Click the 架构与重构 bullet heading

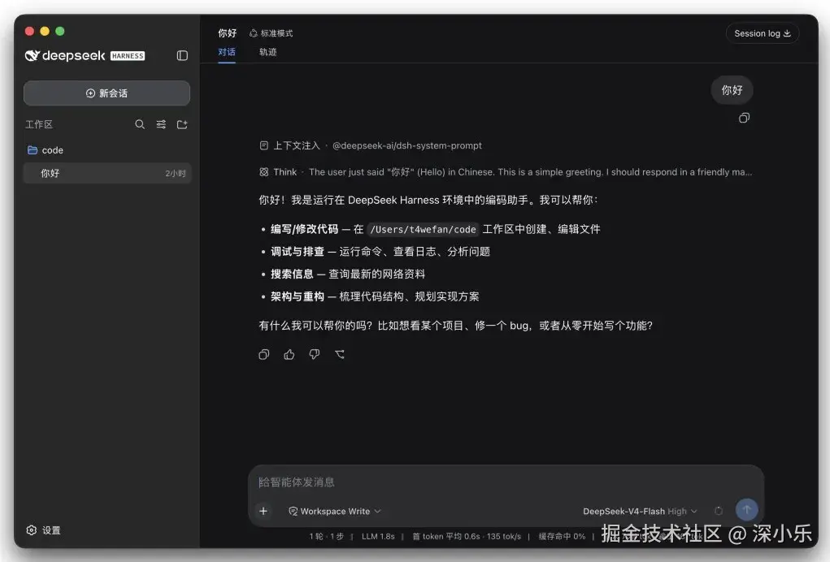click(x=298, y=296)
